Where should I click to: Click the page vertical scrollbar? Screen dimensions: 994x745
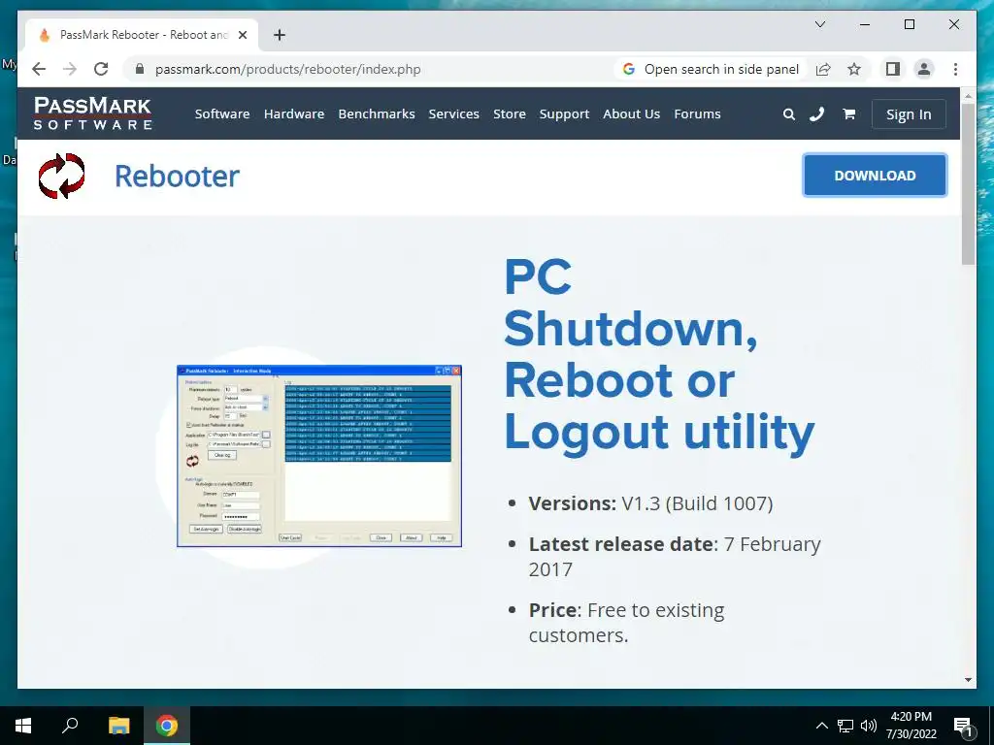tap(968, 183)
